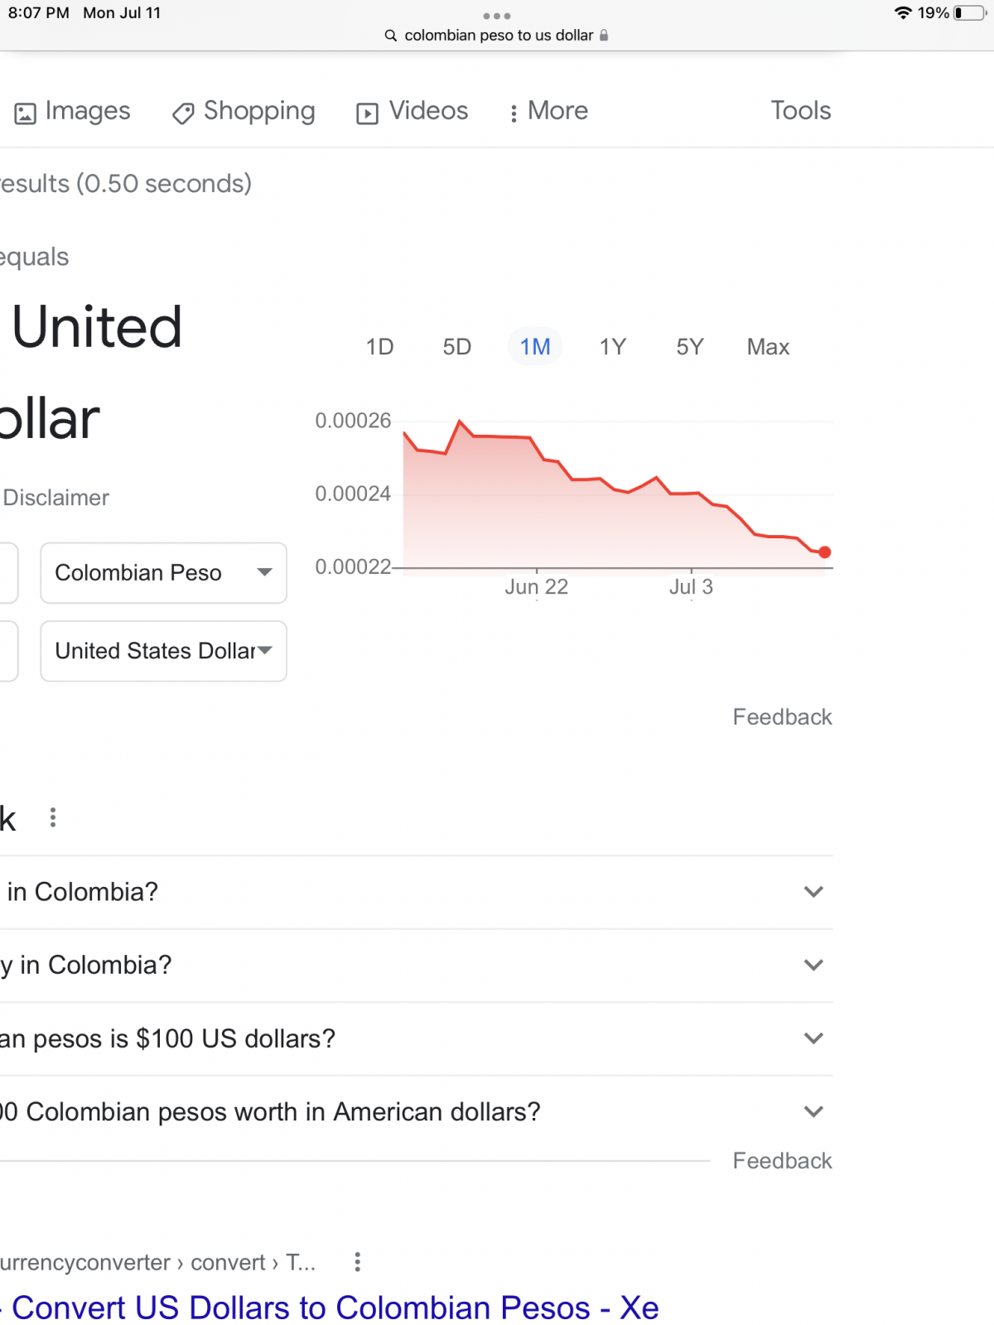Open the More three-dot menu
This screenshot has height=1325, width=994.
click(514, 113)
